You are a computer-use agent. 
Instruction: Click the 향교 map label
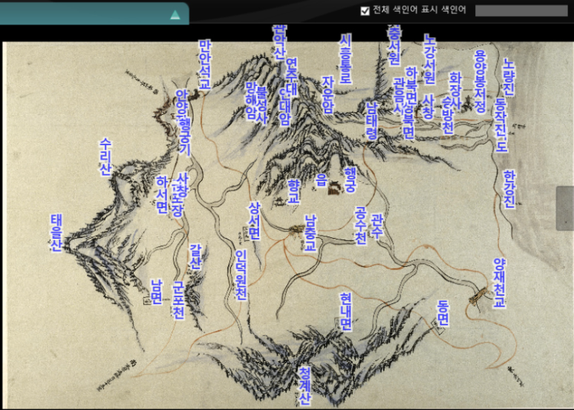pyautogui.click(x=293, y=191)
